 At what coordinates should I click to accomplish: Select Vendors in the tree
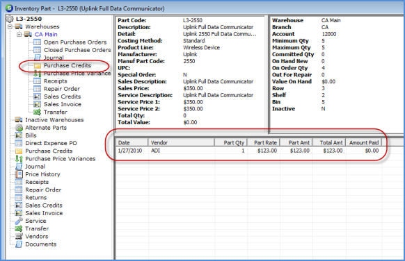point(37,236)
